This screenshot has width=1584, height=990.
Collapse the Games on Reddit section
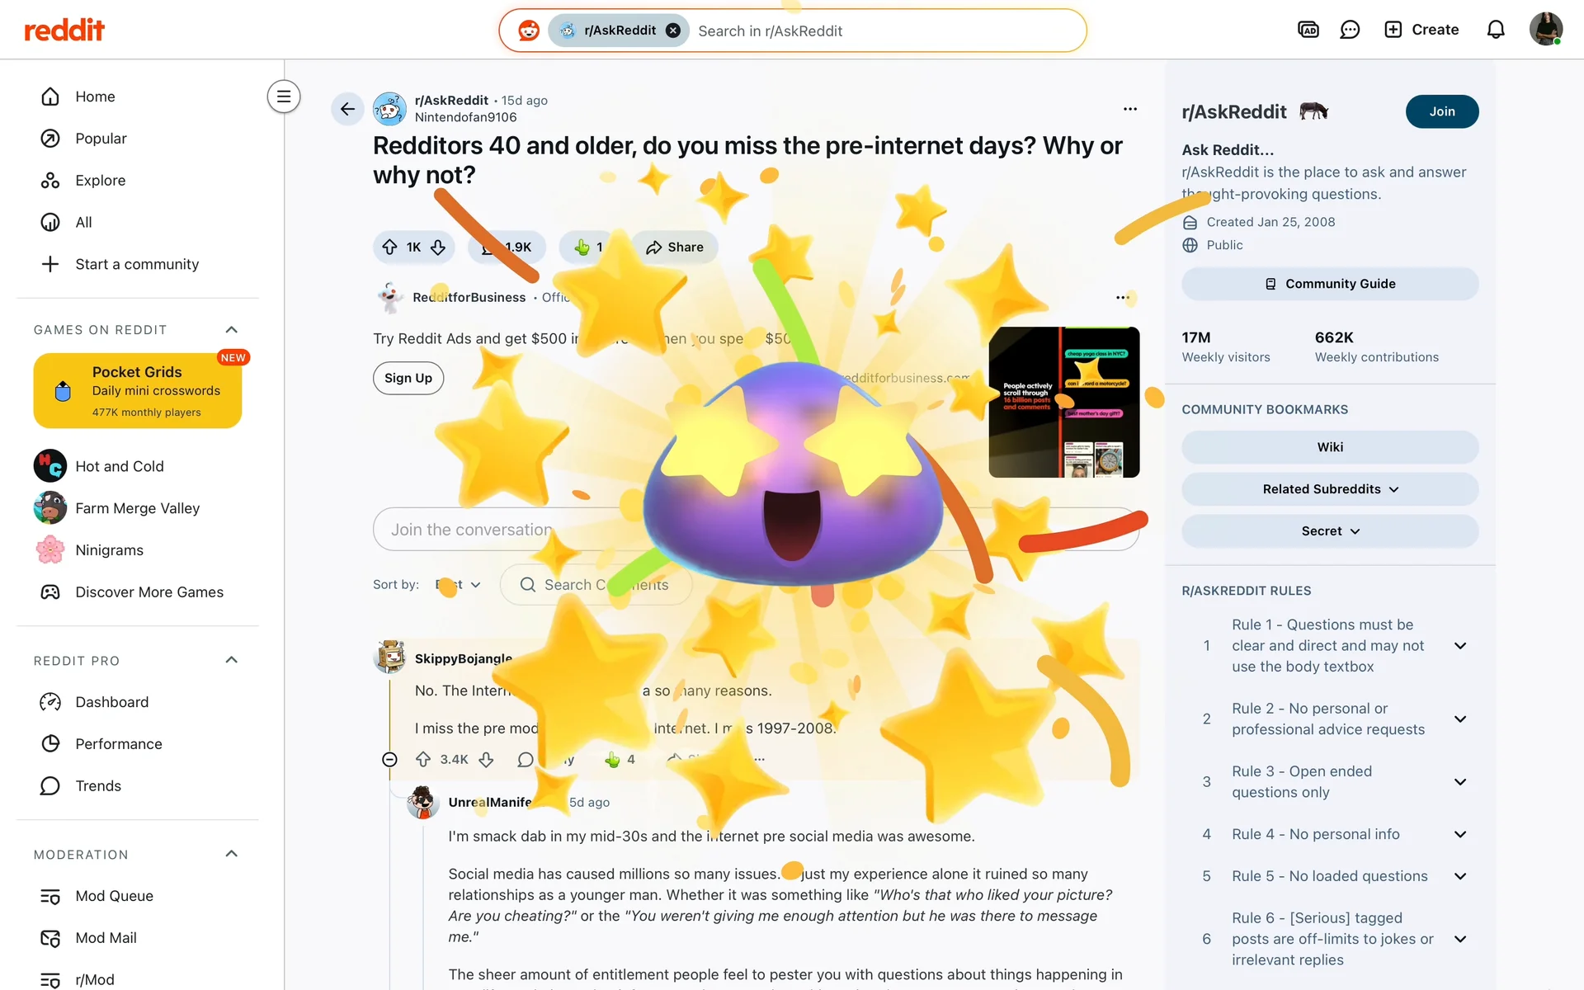232,330
